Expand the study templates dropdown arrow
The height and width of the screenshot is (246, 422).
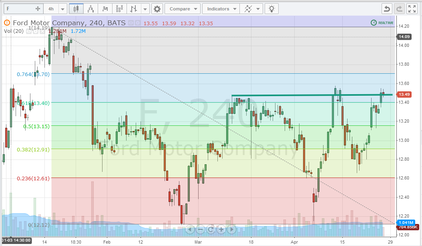[258, 9]
